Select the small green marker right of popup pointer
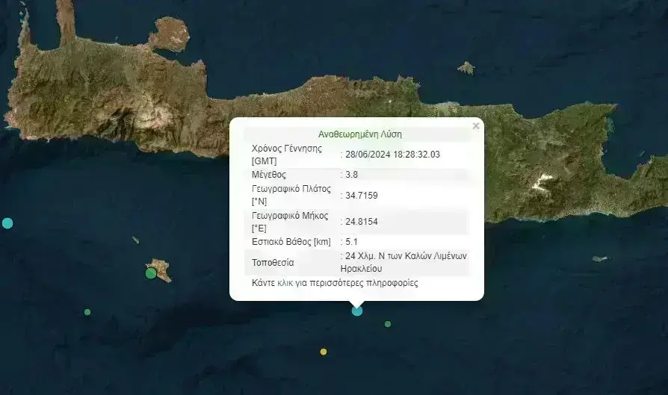This screenshot has height=395, width=668. tap(388, 324)
